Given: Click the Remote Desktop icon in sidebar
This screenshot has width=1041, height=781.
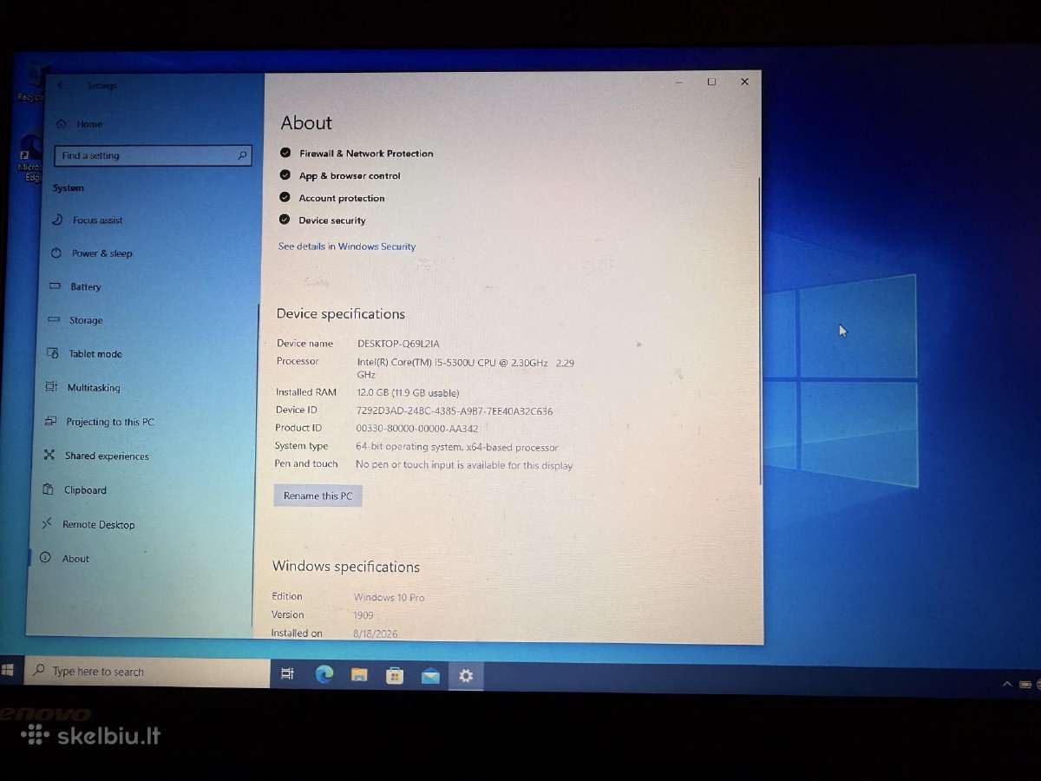Looking at the screenshot, I should tap(46, 523).
